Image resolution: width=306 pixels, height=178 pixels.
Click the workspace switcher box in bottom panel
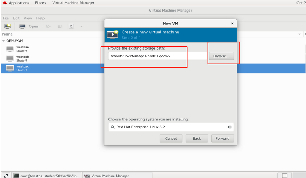[284, 176]
